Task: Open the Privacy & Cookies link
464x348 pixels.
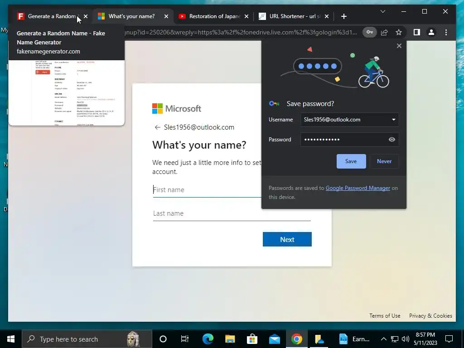Action: (430, 316)
